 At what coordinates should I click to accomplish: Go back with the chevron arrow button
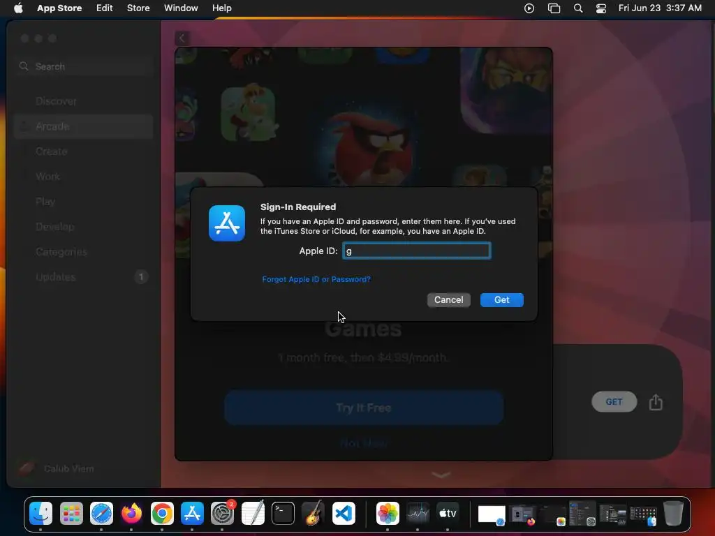click(x=182, y=38)
